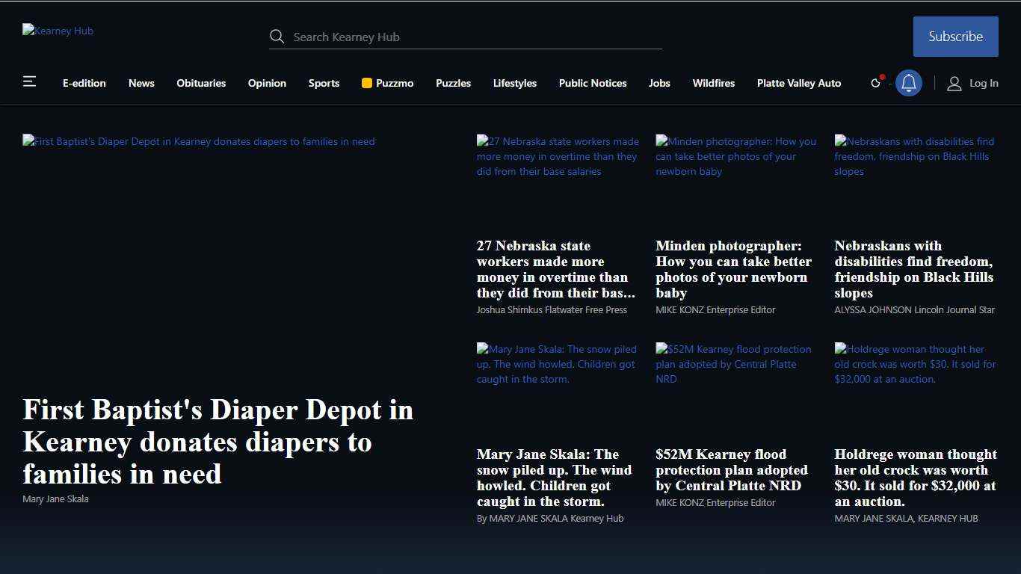The width and height of the screenshot is (1021, 574).
Task: Click the user account icon
Action: point(954,84)
